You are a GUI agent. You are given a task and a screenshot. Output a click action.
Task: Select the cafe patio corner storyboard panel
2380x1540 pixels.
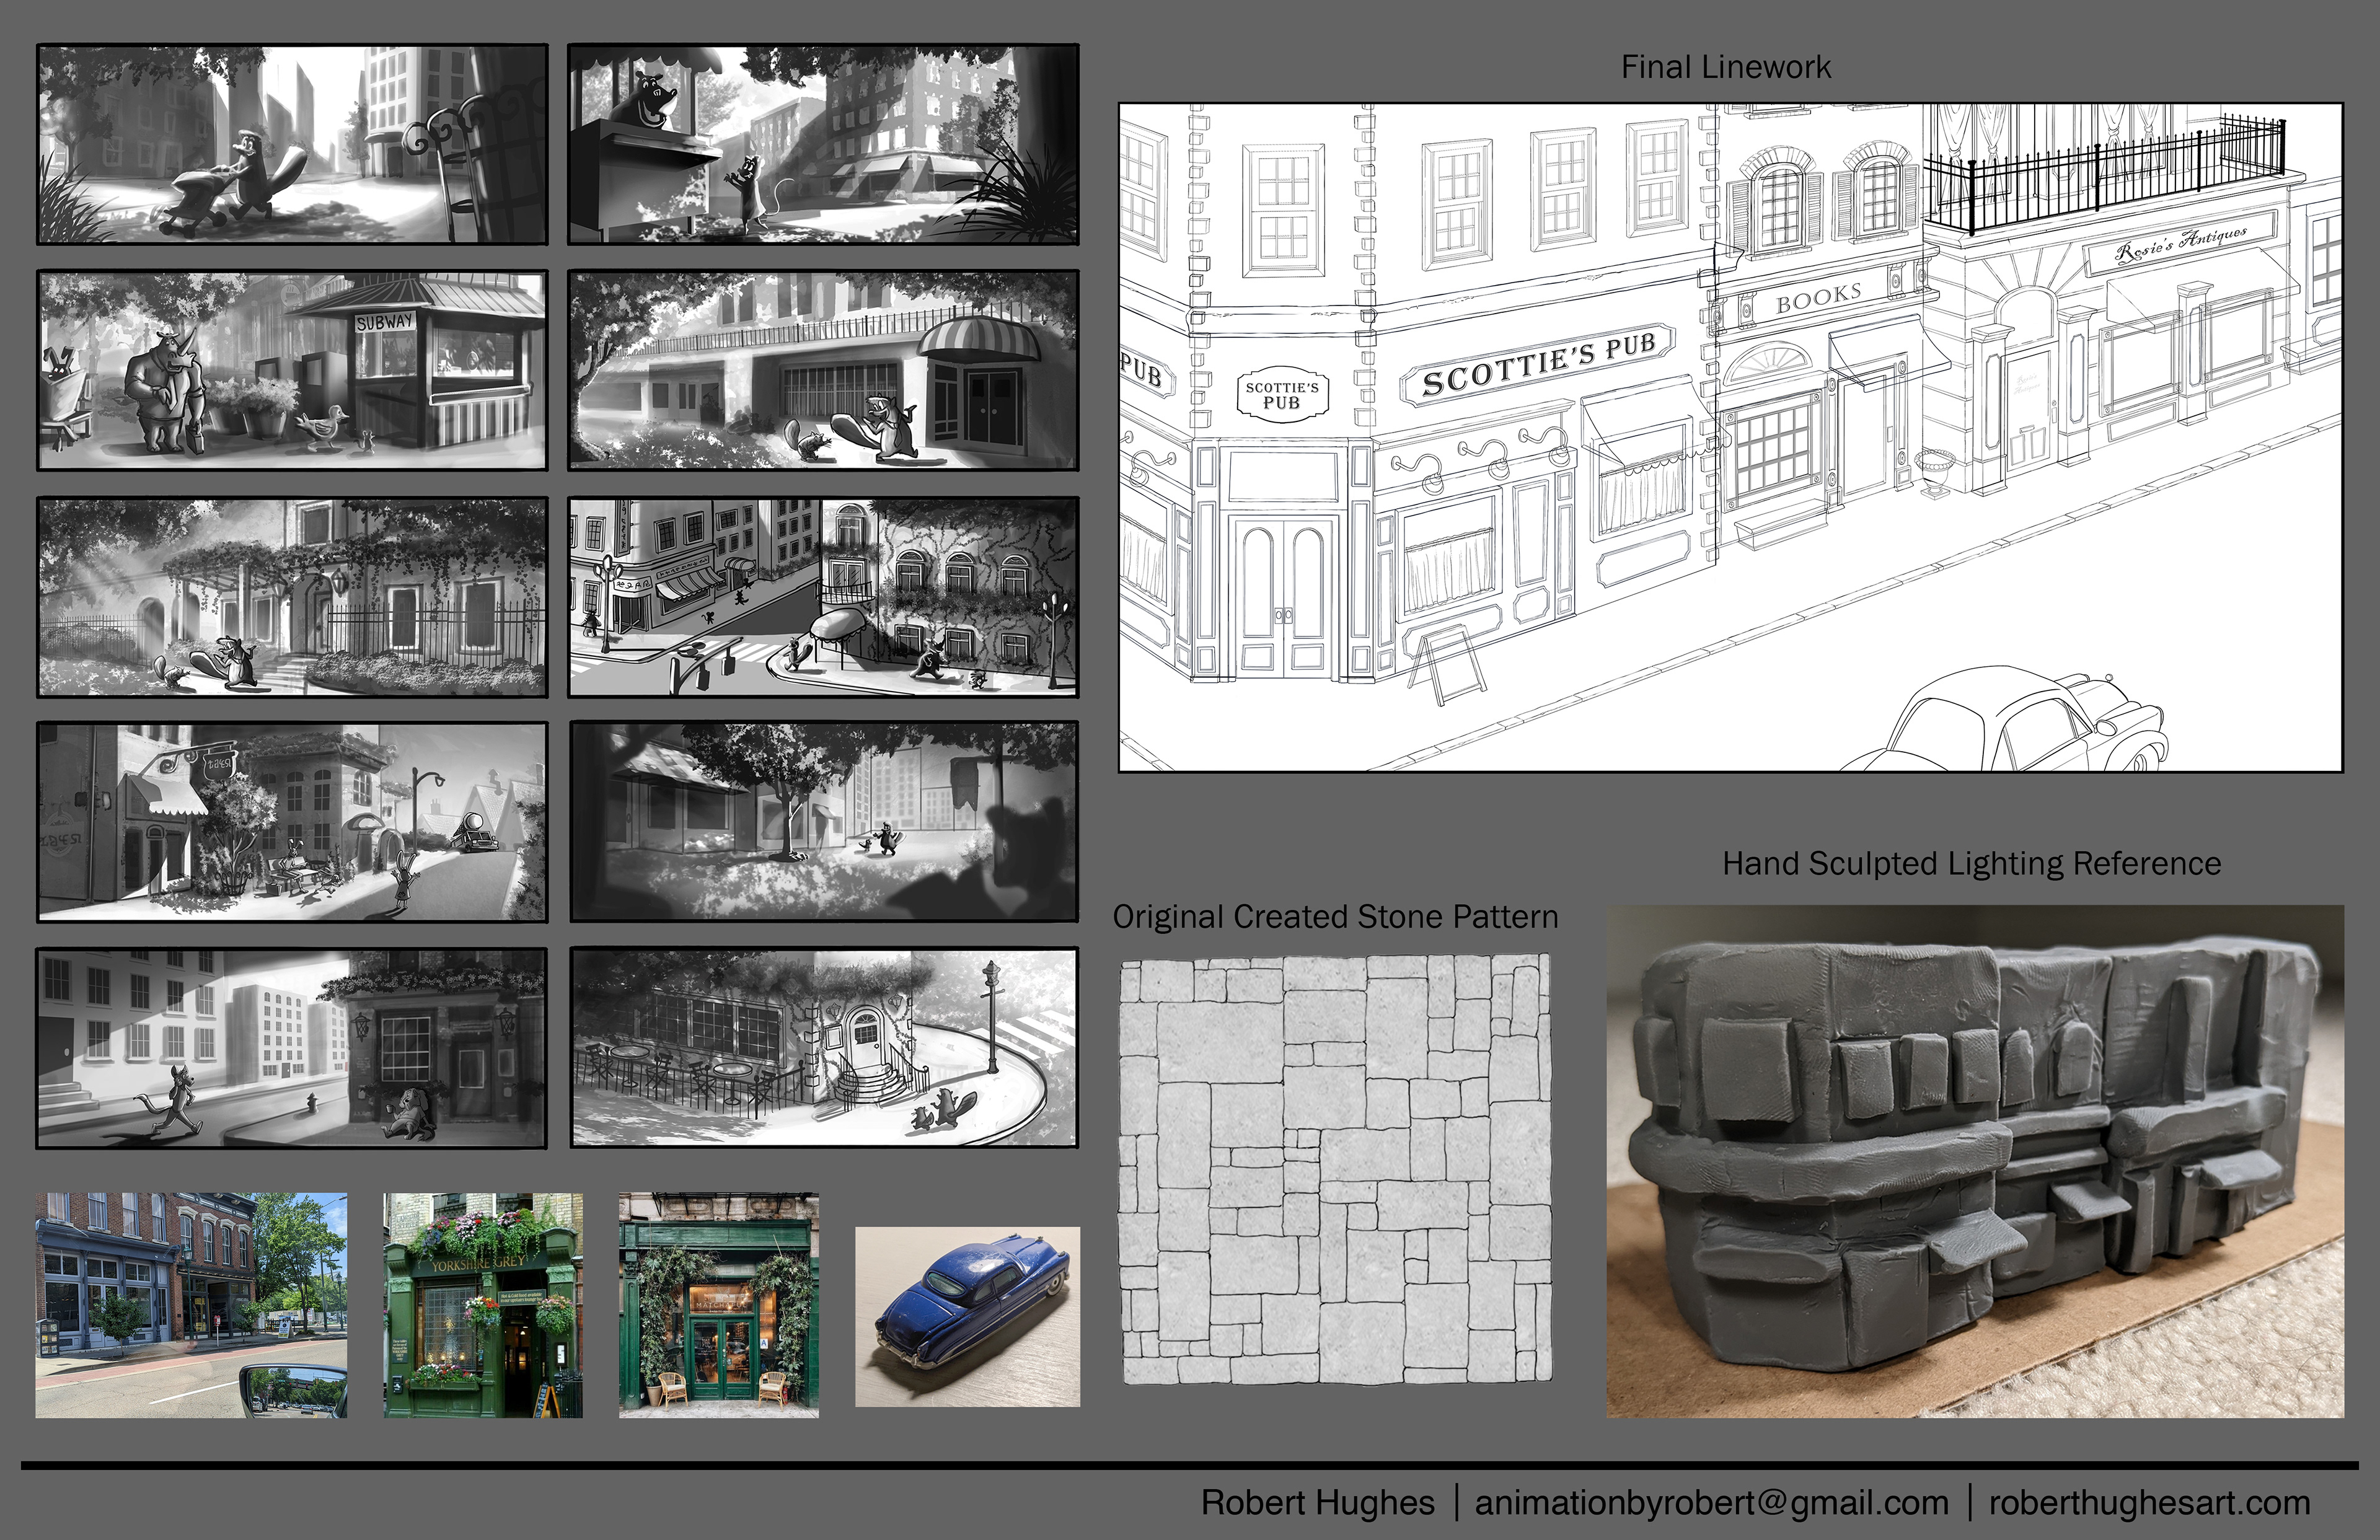[x=823, y=1047]
